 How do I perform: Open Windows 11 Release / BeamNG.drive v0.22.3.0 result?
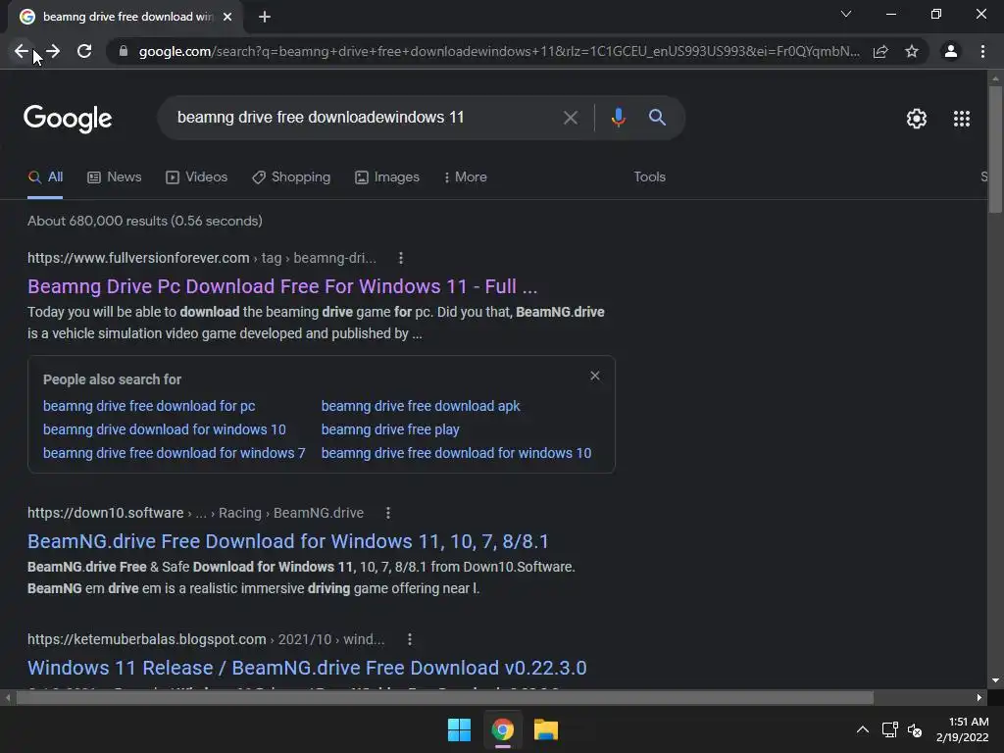click(307, 668)
